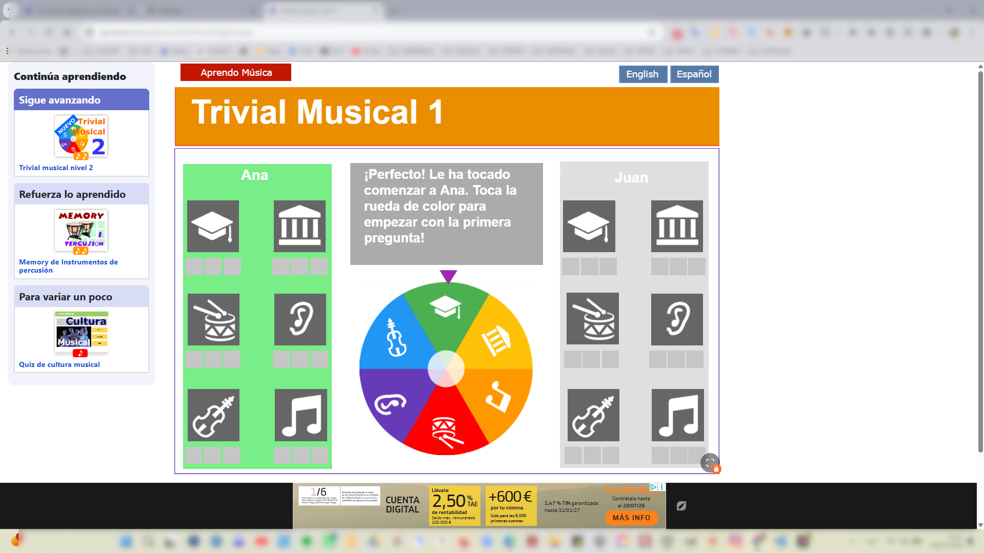Switch language to English
This screenshot has width=984, height=553.
(x=643, y=74)
